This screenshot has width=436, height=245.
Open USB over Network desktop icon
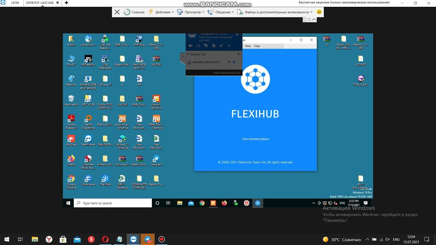pyautogui.click(x=105, y=42)
